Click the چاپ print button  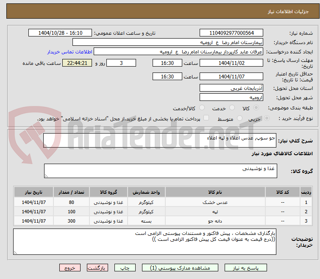125,268
